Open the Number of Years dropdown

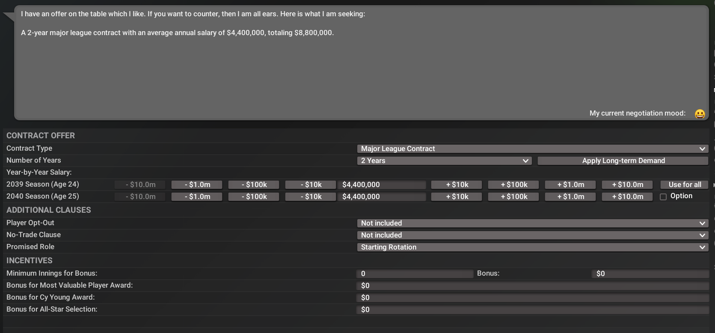point(444,161)
